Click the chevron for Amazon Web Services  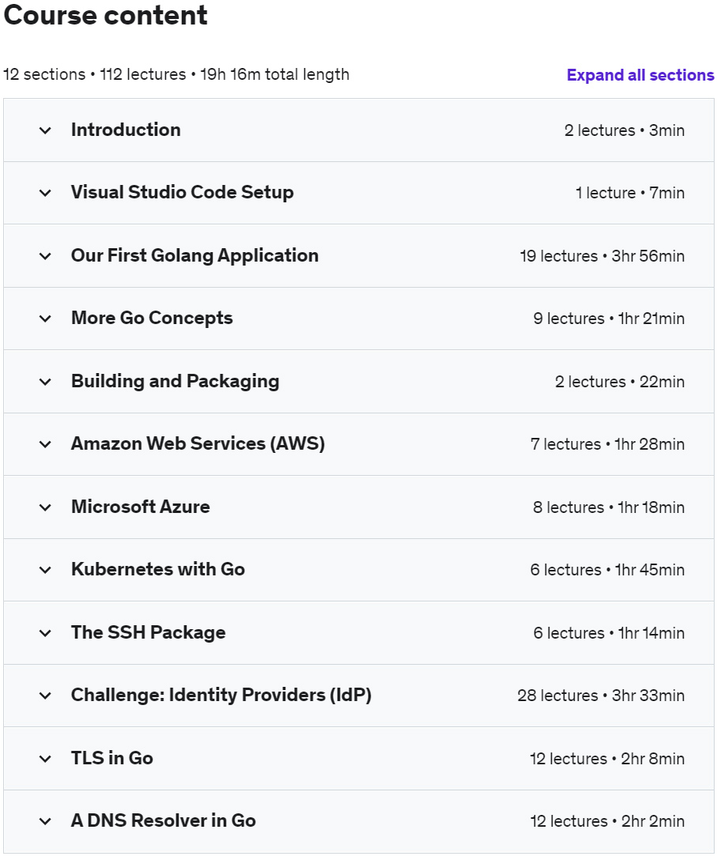(x=45, y=444)
